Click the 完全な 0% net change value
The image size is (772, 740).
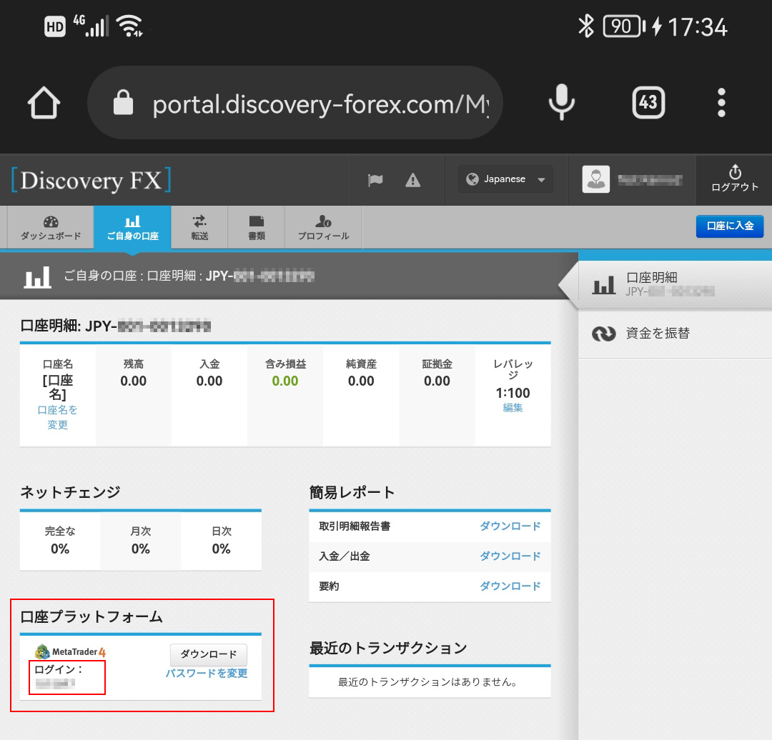point(60,549)
